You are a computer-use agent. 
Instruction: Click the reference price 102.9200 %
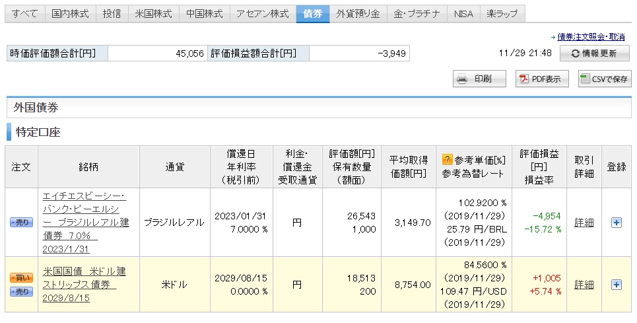[x=483, y=203]
